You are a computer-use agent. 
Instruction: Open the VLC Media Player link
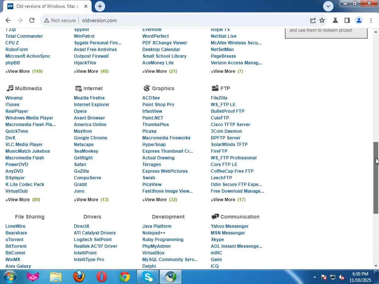(24, 145)
